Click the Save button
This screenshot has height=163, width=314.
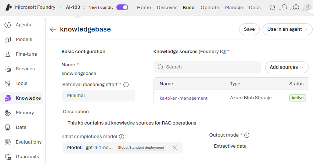[x=249, y=29]
